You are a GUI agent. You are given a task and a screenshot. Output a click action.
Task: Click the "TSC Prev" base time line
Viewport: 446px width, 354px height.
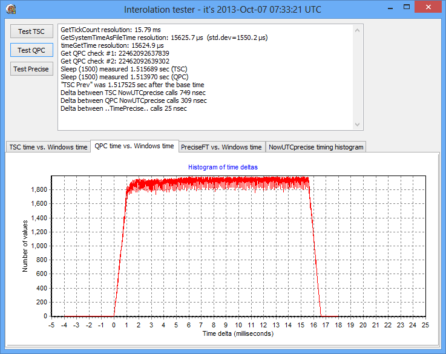pyautogui.click(x=133, y=85)
